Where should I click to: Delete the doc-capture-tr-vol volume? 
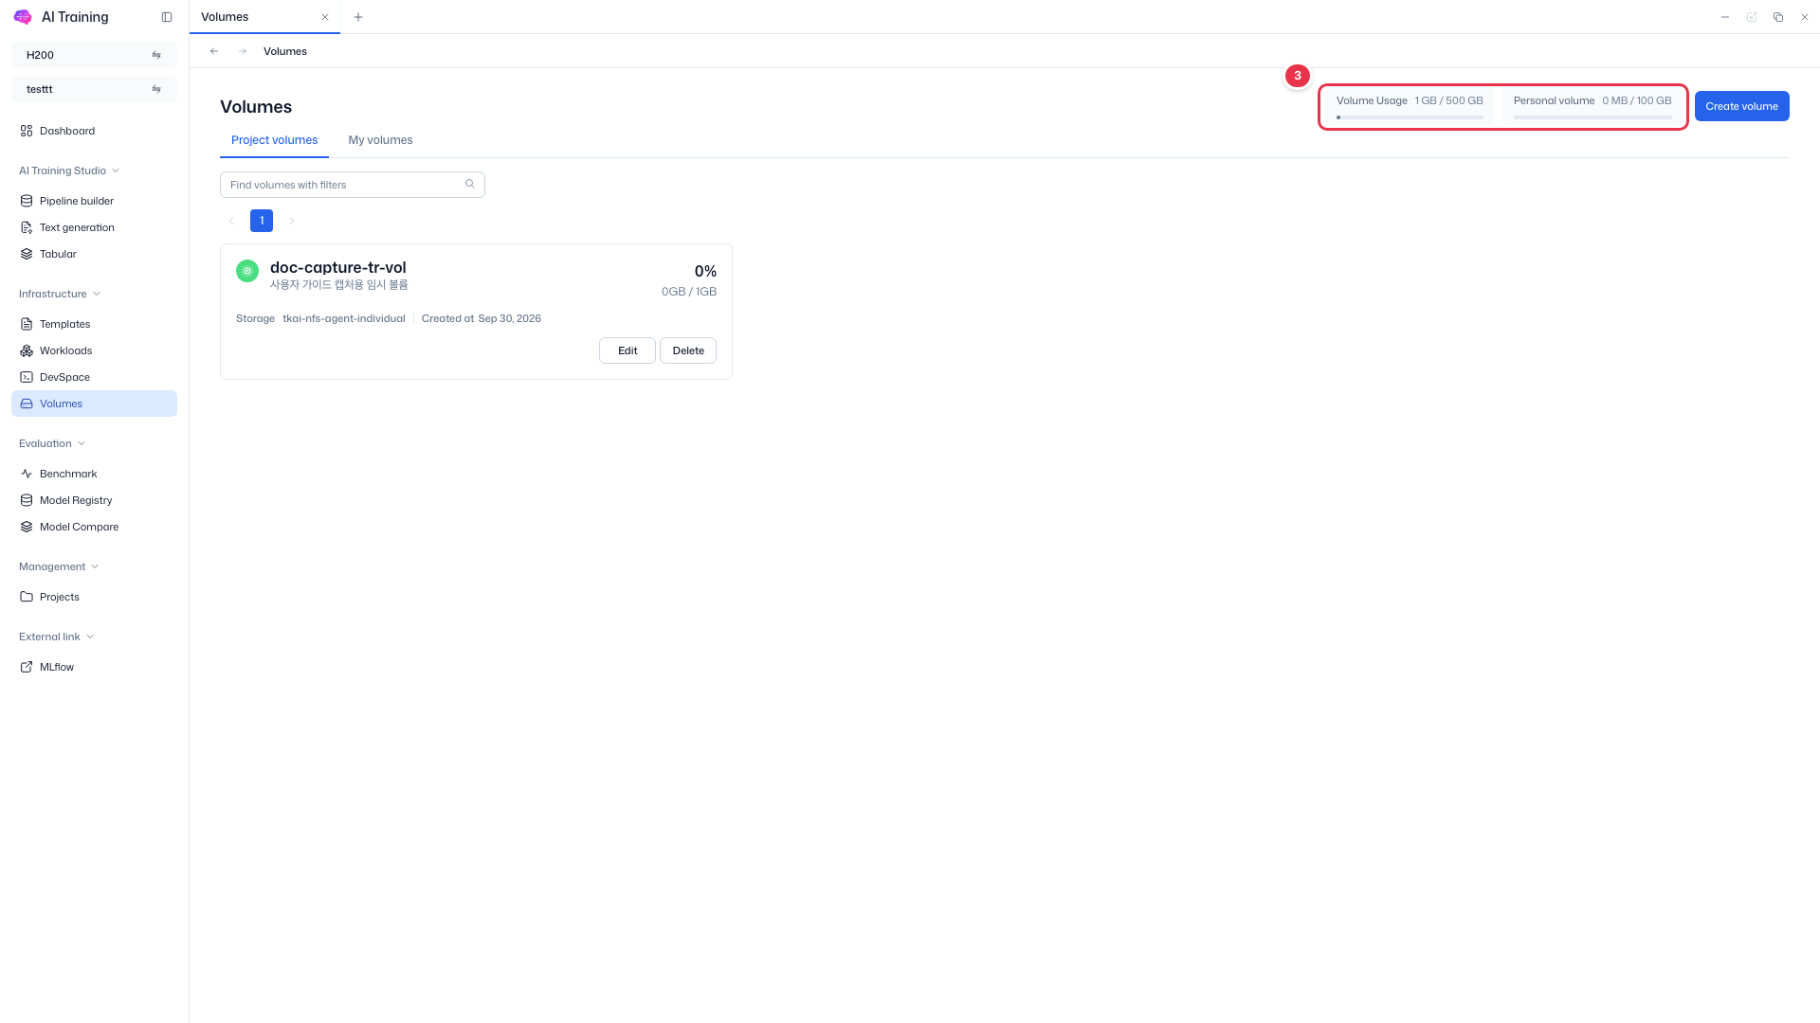click(x=688, y=350)
